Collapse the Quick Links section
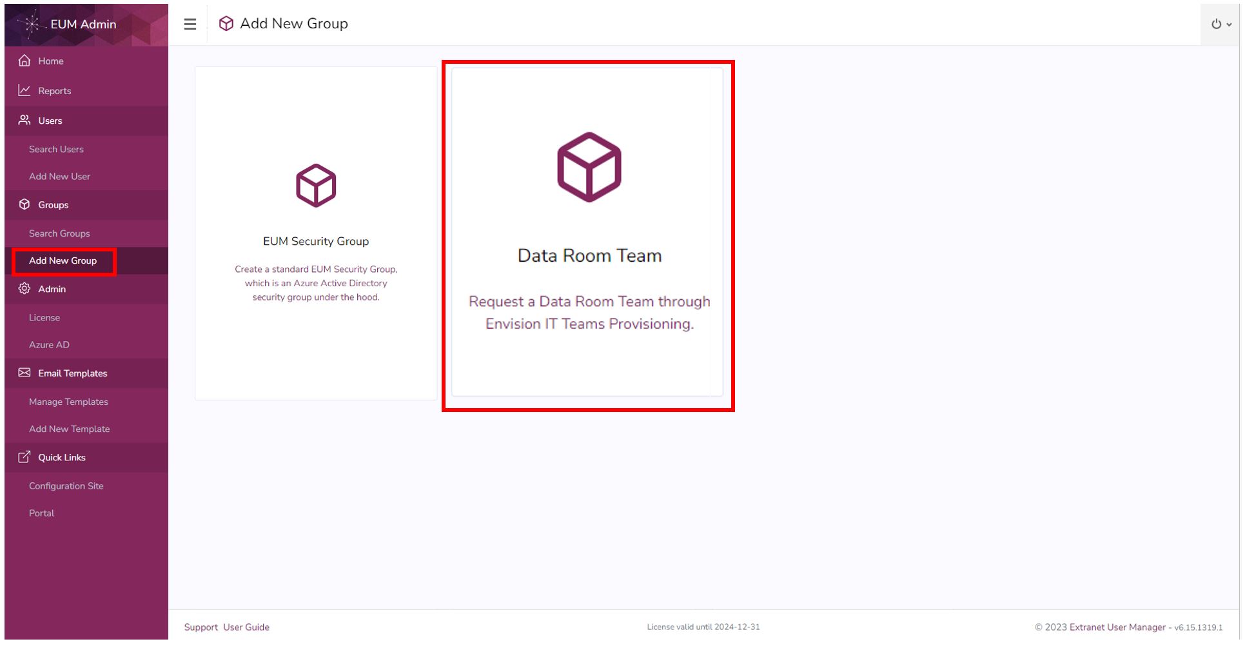 [86, 457]
